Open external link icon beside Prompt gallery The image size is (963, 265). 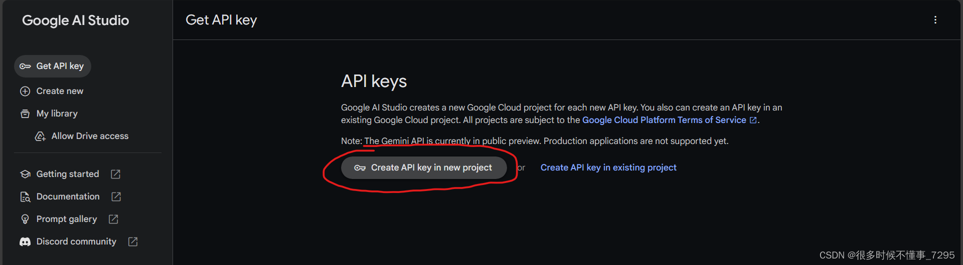[x=114, y=219]
